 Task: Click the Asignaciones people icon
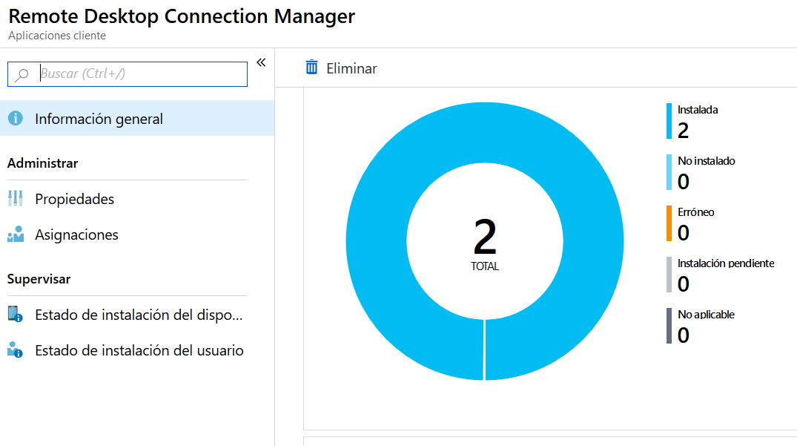pyautogui.click(x=16, y=234)
